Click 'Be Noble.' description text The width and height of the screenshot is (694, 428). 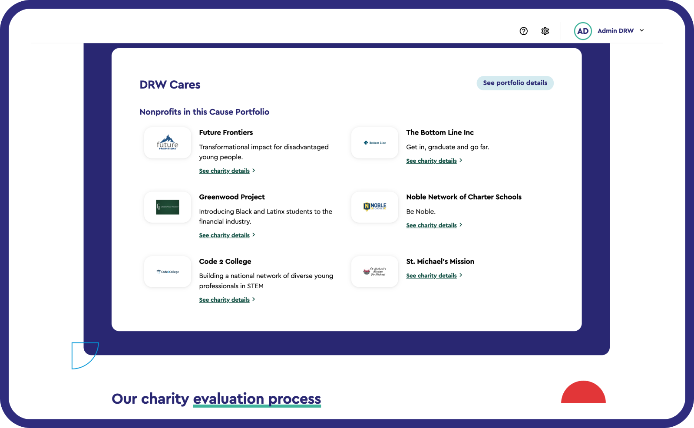coord(421,212)
